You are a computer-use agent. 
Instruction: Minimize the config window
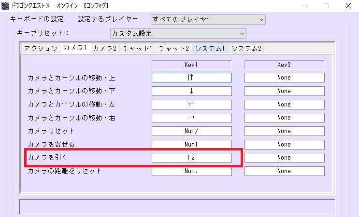[304, 6]
